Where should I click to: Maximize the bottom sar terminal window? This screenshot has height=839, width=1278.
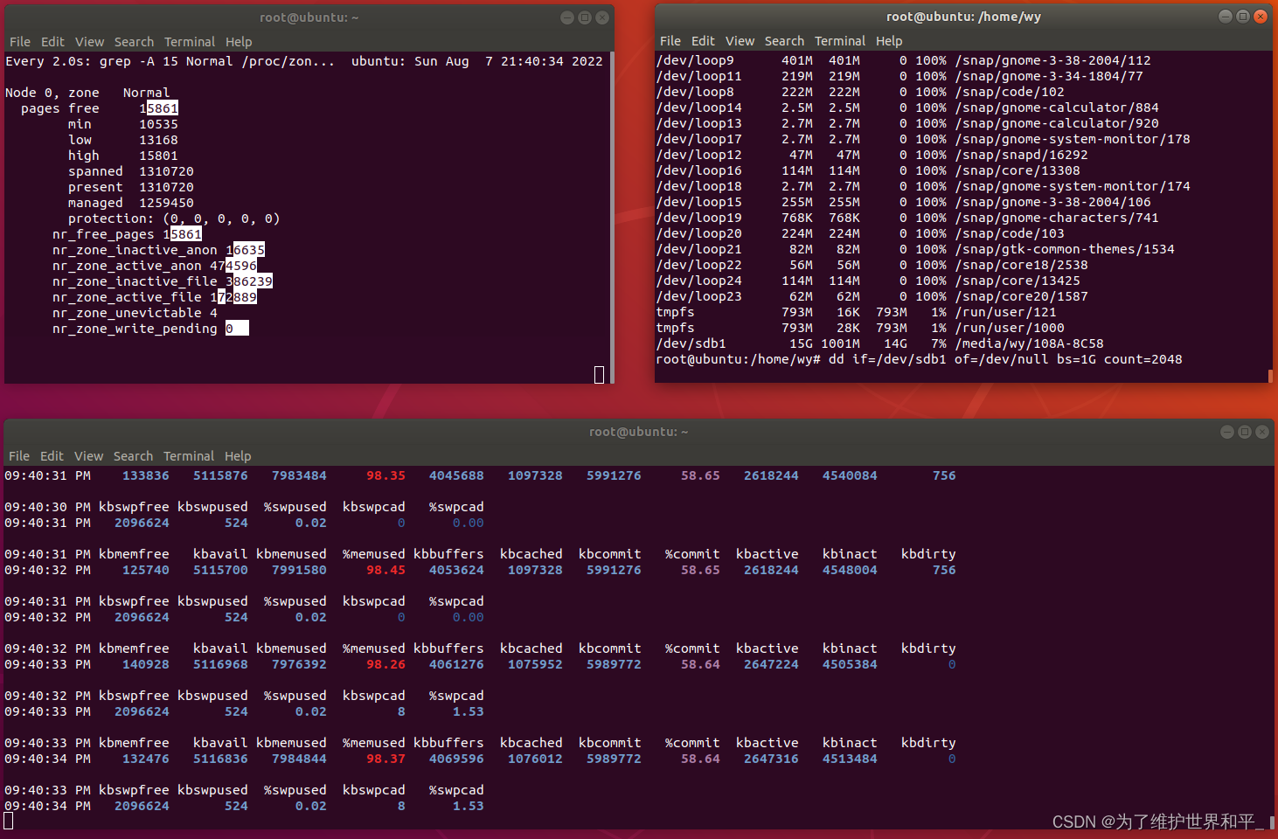(1245, 432)
